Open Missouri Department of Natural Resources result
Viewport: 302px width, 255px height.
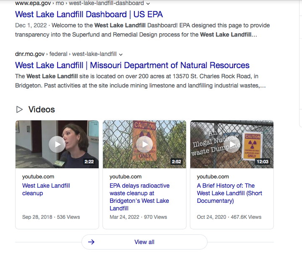(x=132, y=65)
